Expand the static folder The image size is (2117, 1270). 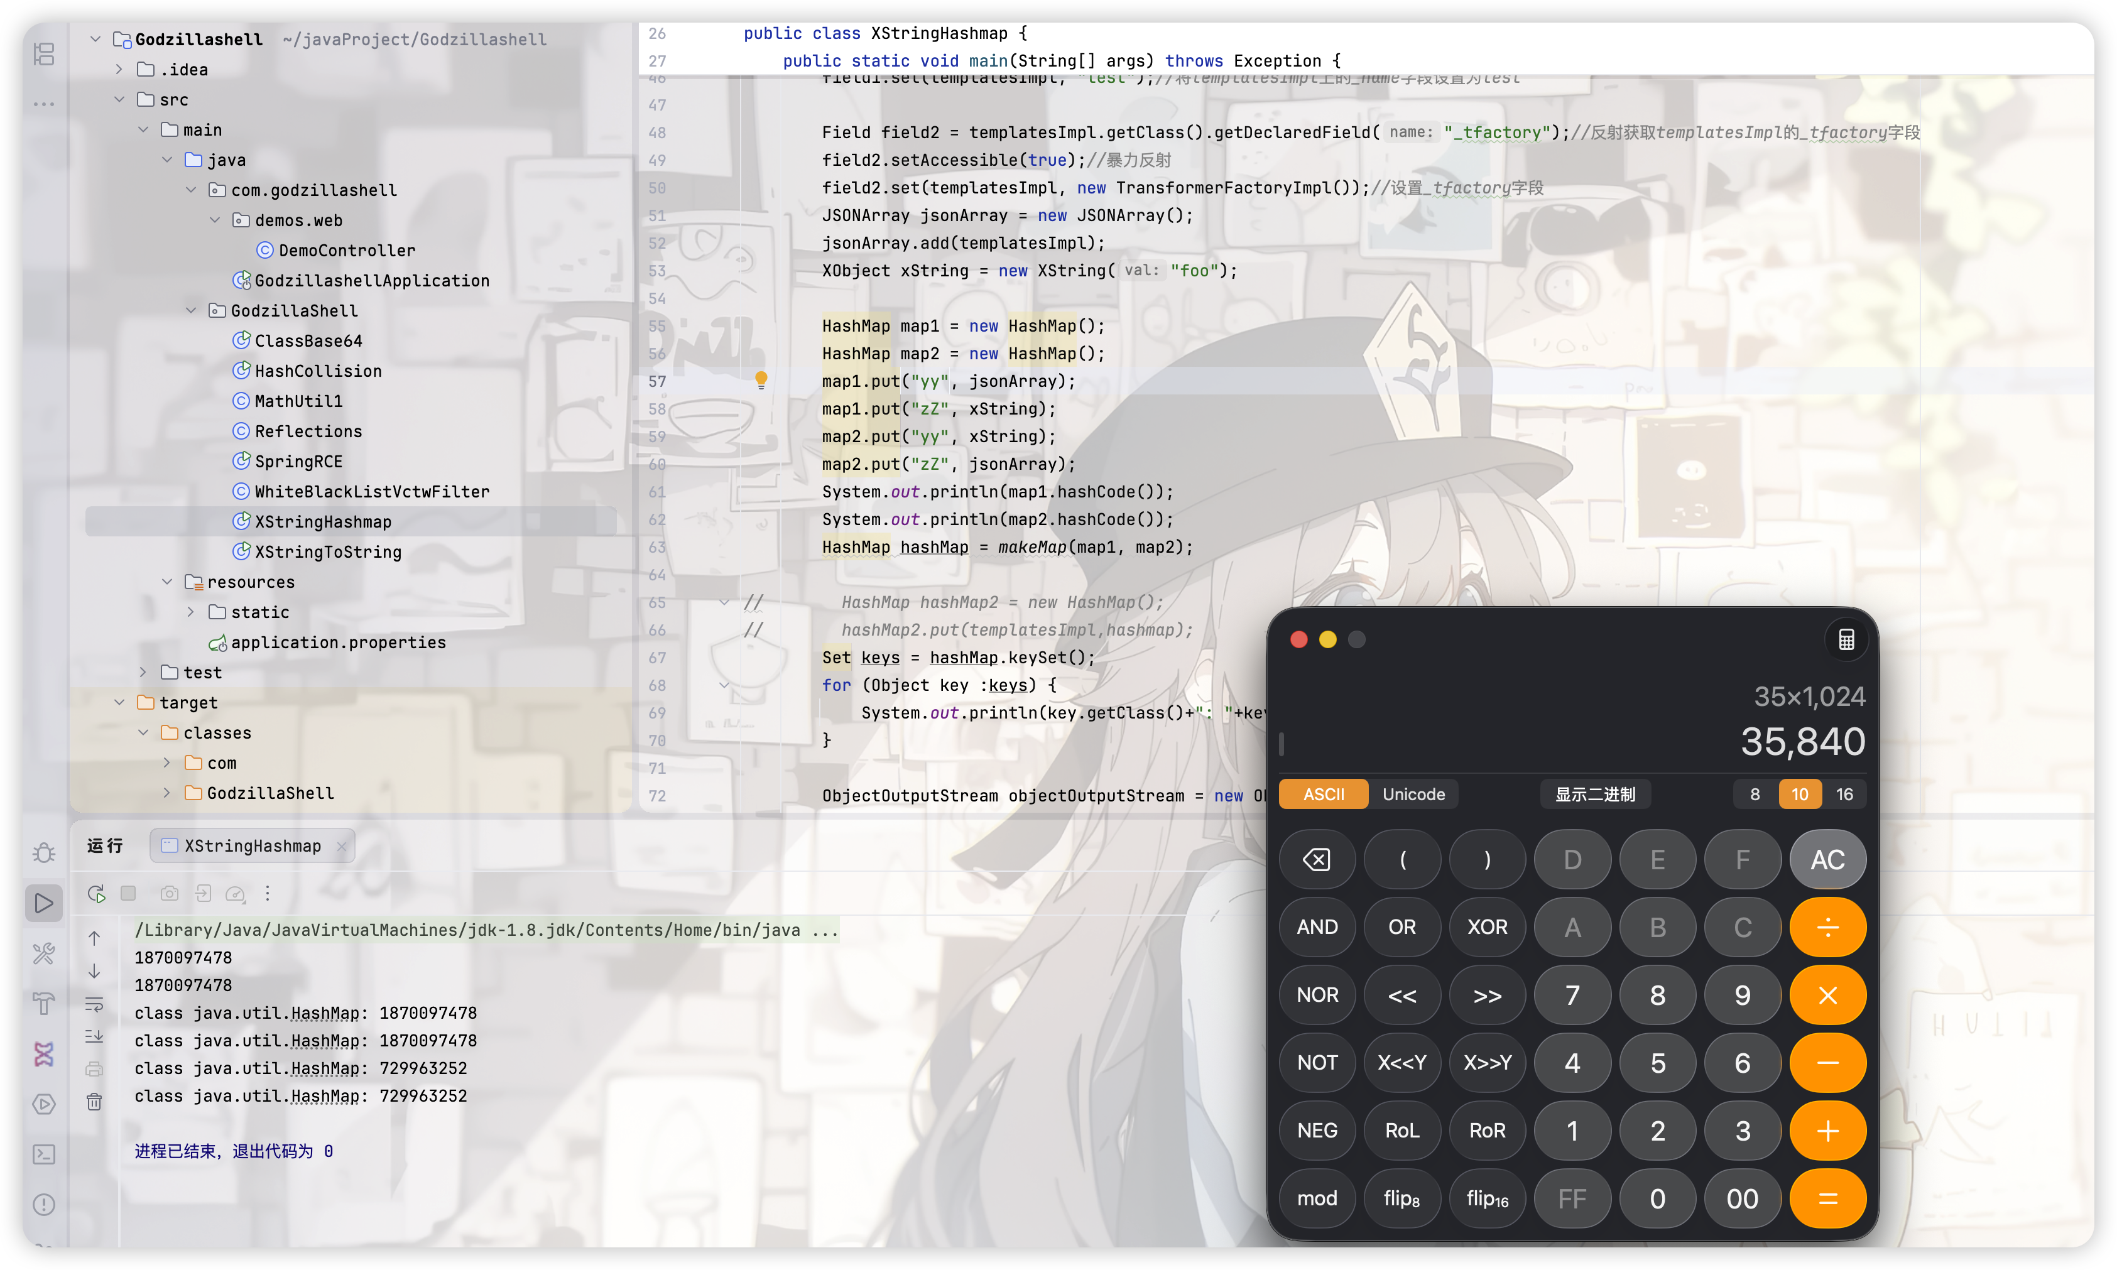pyautogui.click(x=192, y=612)
